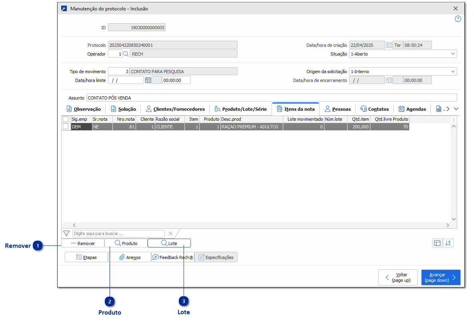
Task: Sort by Qtd.item column header
Action: 359,119
